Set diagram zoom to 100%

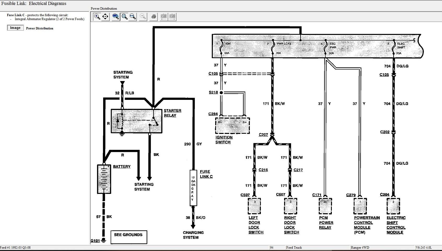click(x=115, y=17)
